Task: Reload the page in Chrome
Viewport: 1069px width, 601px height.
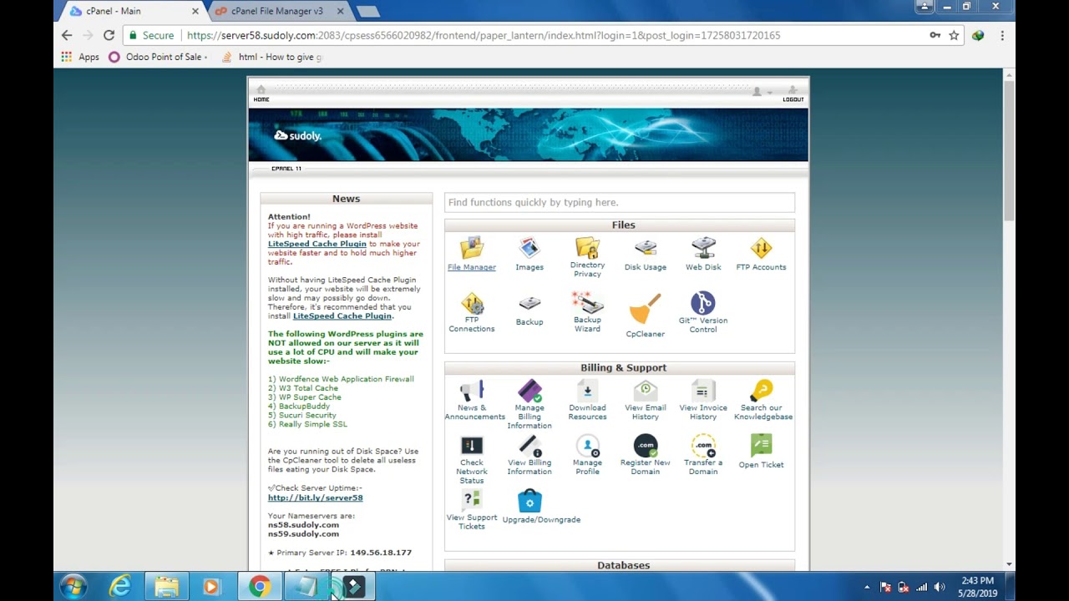Action: click(109, 35)
